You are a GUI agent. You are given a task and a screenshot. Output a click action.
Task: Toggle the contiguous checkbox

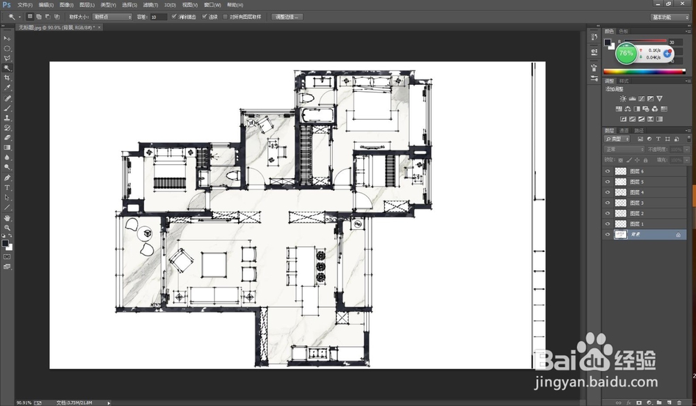click(x=204, y=17)
